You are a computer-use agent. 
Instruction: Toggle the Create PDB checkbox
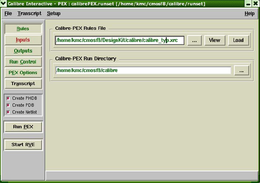coord(8,105)
